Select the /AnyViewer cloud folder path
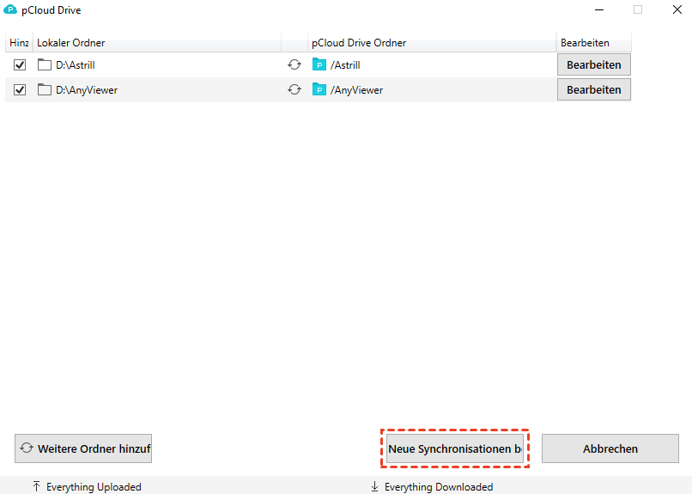Viewport: 692px width, 494px height. [356, 89]
